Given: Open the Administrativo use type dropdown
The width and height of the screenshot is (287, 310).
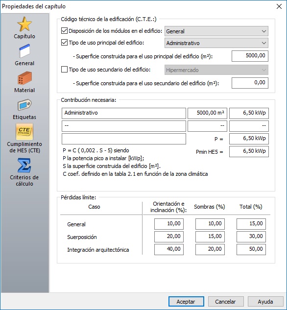Looking at the screenshot, I should pos(216,43).
